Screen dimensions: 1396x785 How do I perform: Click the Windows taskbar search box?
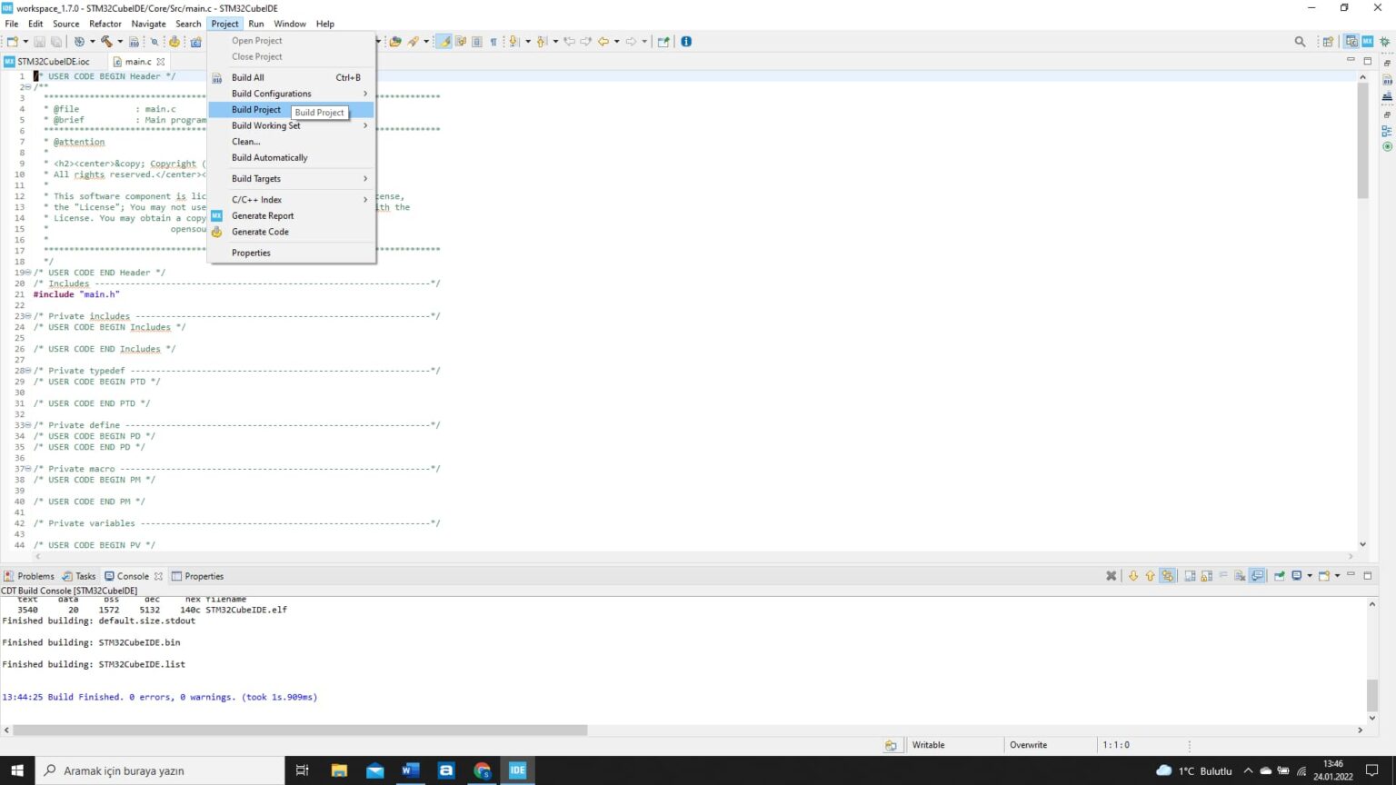(x=164, y=770)
